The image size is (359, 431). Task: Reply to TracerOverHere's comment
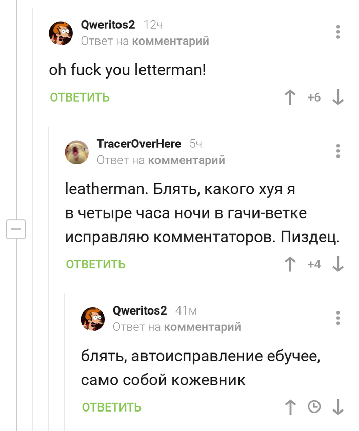click(96, 264)
